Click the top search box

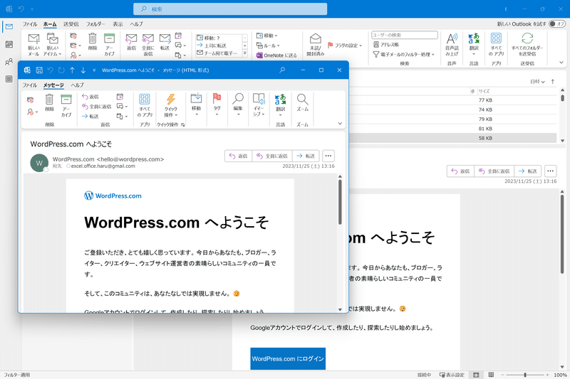click(x=230, y=9)
